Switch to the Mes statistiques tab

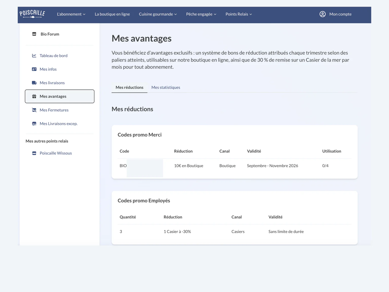coord(166,87)
